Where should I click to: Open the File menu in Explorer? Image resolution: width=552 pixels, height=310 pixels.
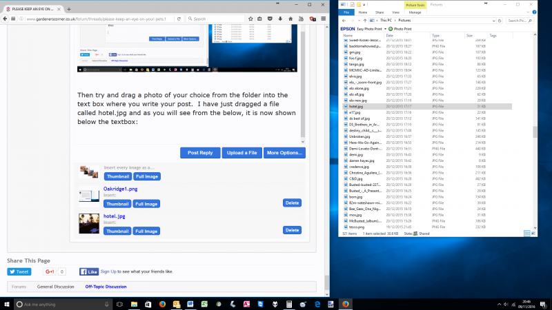coord(346,12)
